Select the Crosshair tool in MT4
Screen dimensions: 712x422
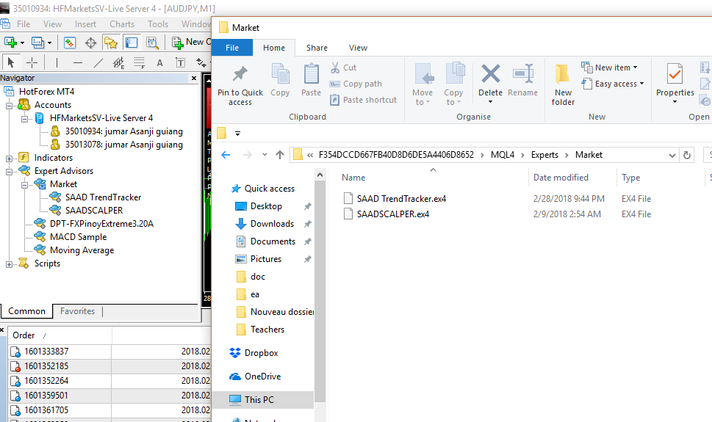pyautogui.click(x=32, y=62)
